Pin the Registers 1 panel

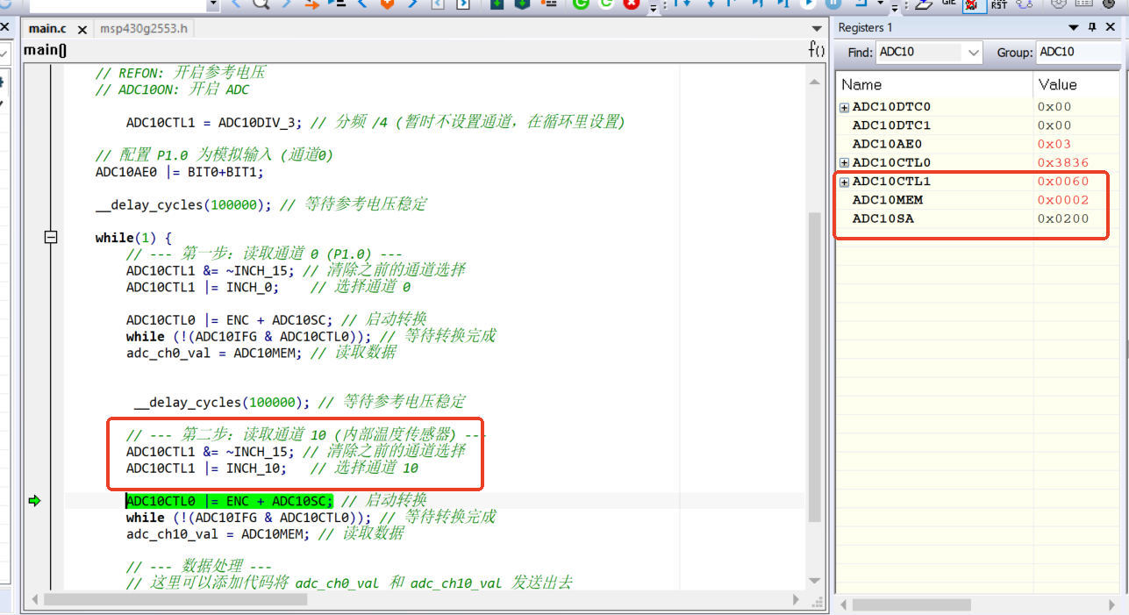tap(1092, 28)
